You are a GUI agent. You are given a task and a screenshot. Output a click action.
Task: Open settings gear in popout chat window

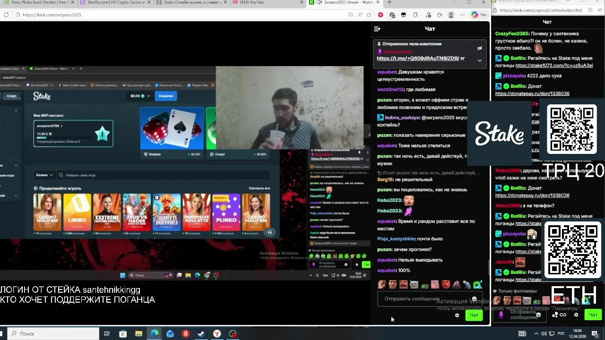(576, 314)
